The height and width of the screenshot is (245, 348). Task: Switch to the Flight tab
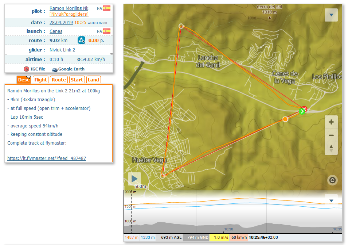[40, 80]
